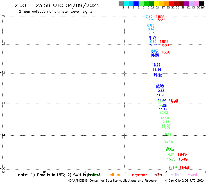Click the latitude axis label '-56'

pos(3,103)
